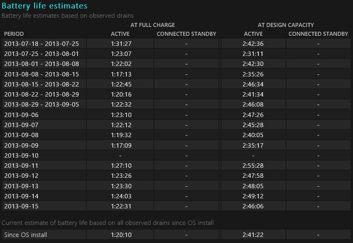Click the 2:46:34 design capacity value
The width and height of the screenshot is (353, 243).
(253, 84)
